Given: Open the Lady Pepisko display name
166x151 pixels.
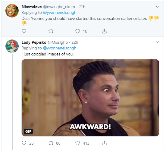Looking at the screenshot, I should click(x=34, y=42).
